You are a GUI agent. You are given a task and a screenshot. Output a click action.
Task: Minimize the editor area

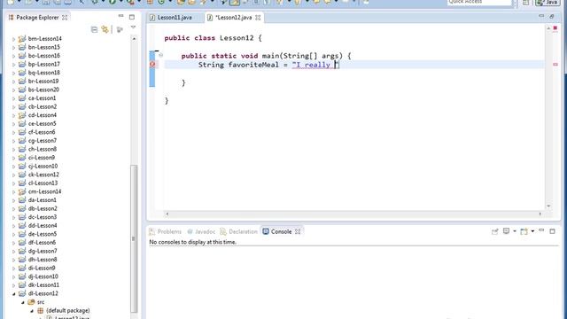coord(541,16)
